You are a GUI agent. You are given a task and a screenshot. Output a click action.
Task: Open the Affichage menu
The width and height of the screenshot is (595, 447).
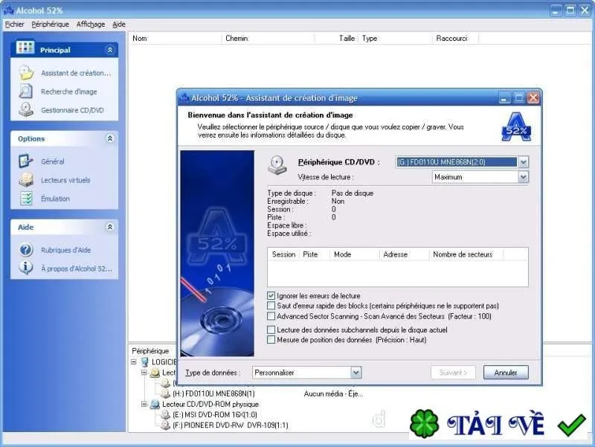click(x=91, y=25)
